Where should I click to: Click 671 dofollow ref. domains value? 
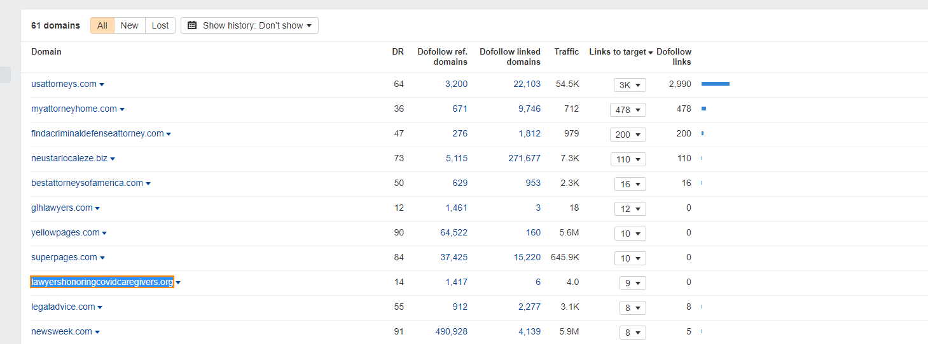click(x=460, y=109)
